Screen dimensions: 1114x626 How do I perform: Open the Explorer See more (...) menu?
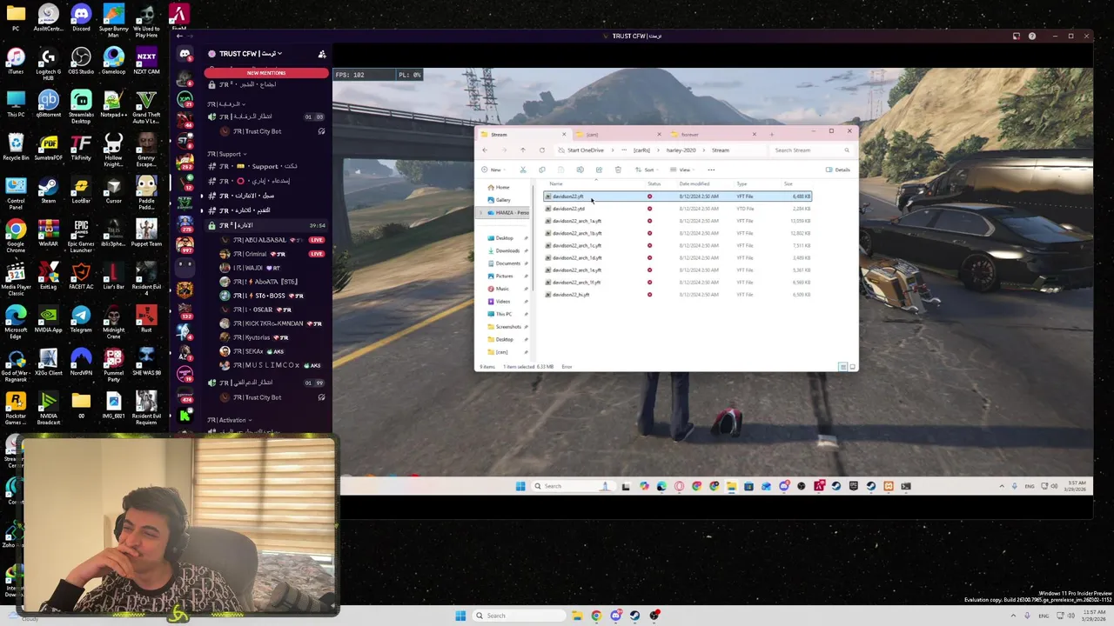(711, 170)
